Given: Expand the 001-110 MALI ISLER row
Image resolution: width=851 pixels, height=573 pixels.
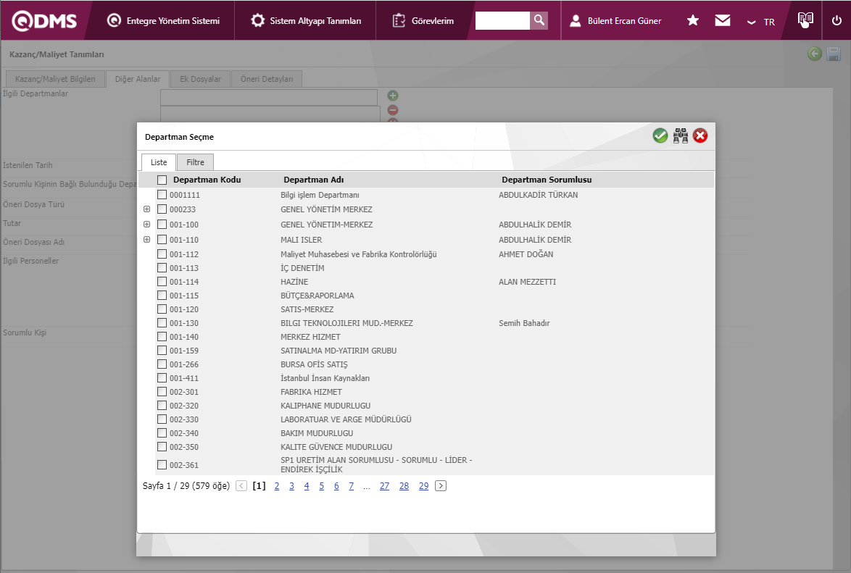Looking at the screenshot, I should tap(146, 239).
